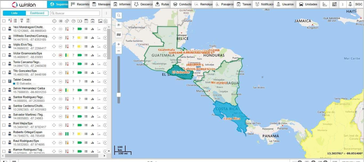Expand options menu for Victor Enamorado
Viewport: 364px width, 162px height.
[105, 55]
